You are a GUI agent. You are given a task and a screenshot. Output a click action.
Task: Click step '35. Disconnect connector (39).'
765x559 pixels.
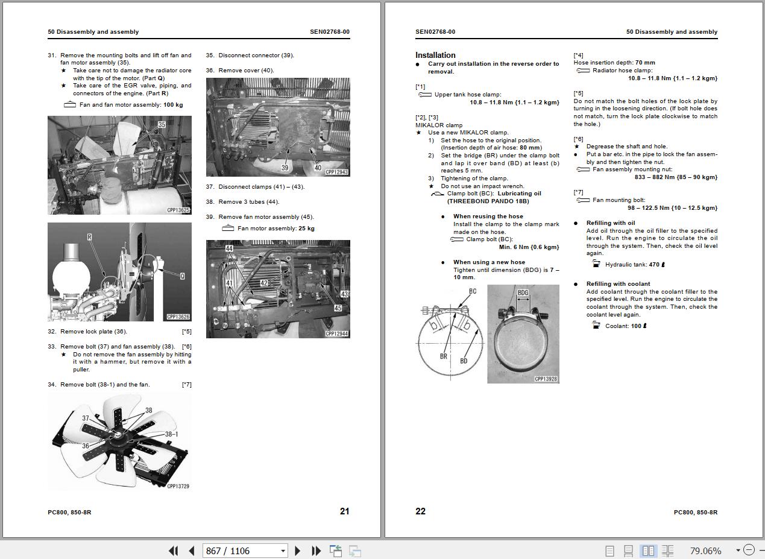coord(250,55)
